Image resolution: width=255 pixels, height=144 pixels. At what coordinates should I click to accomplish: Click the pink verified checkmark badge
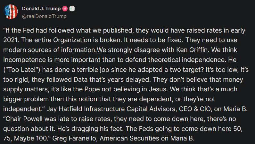click(x=65, y=9)
